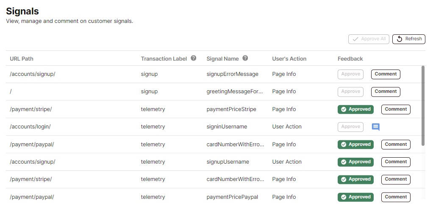Comment on the paymentPricePaypal signal
The image size is (433, 220).
tap(396, 197)
